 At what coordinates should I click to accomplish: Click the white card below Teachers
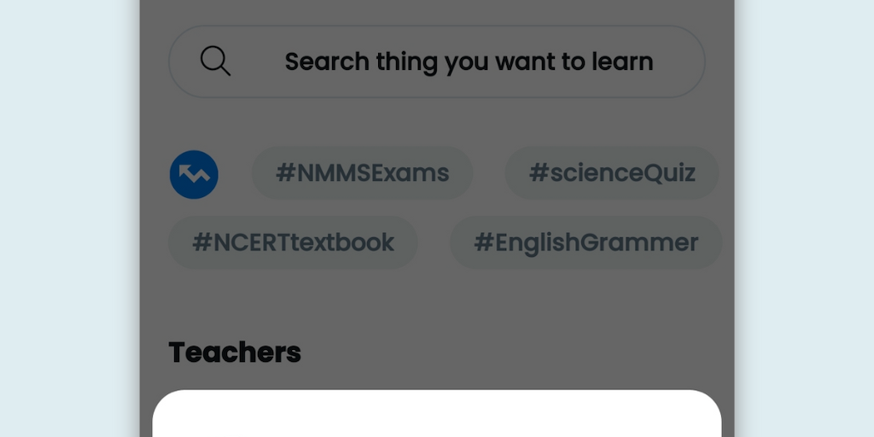(x=437, y=417)
